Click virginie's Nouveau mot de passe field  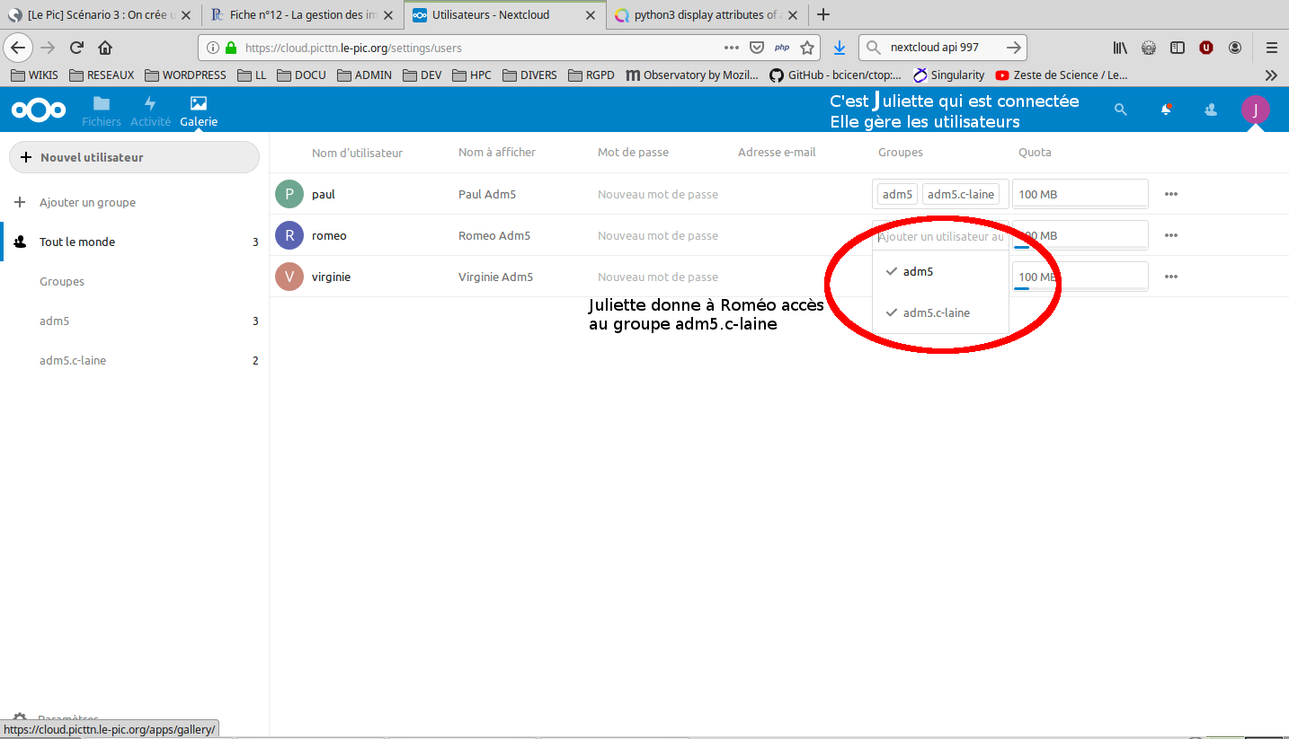(x=658, y=277)
